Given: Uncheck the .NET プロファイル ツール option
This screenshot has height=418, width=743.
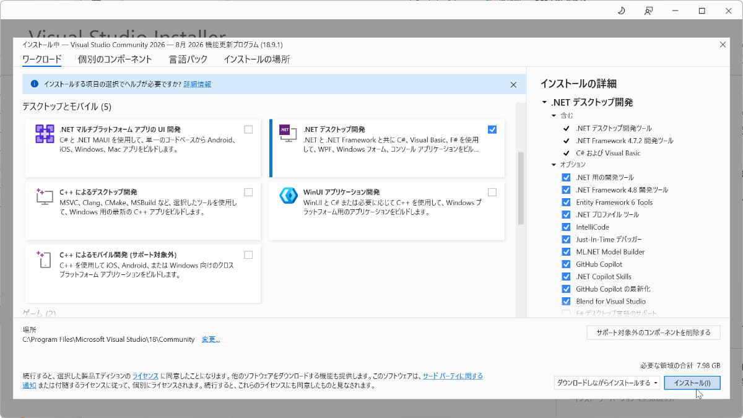Looking at the screenshot, I should pyautogui.click(x=566, y=215).
